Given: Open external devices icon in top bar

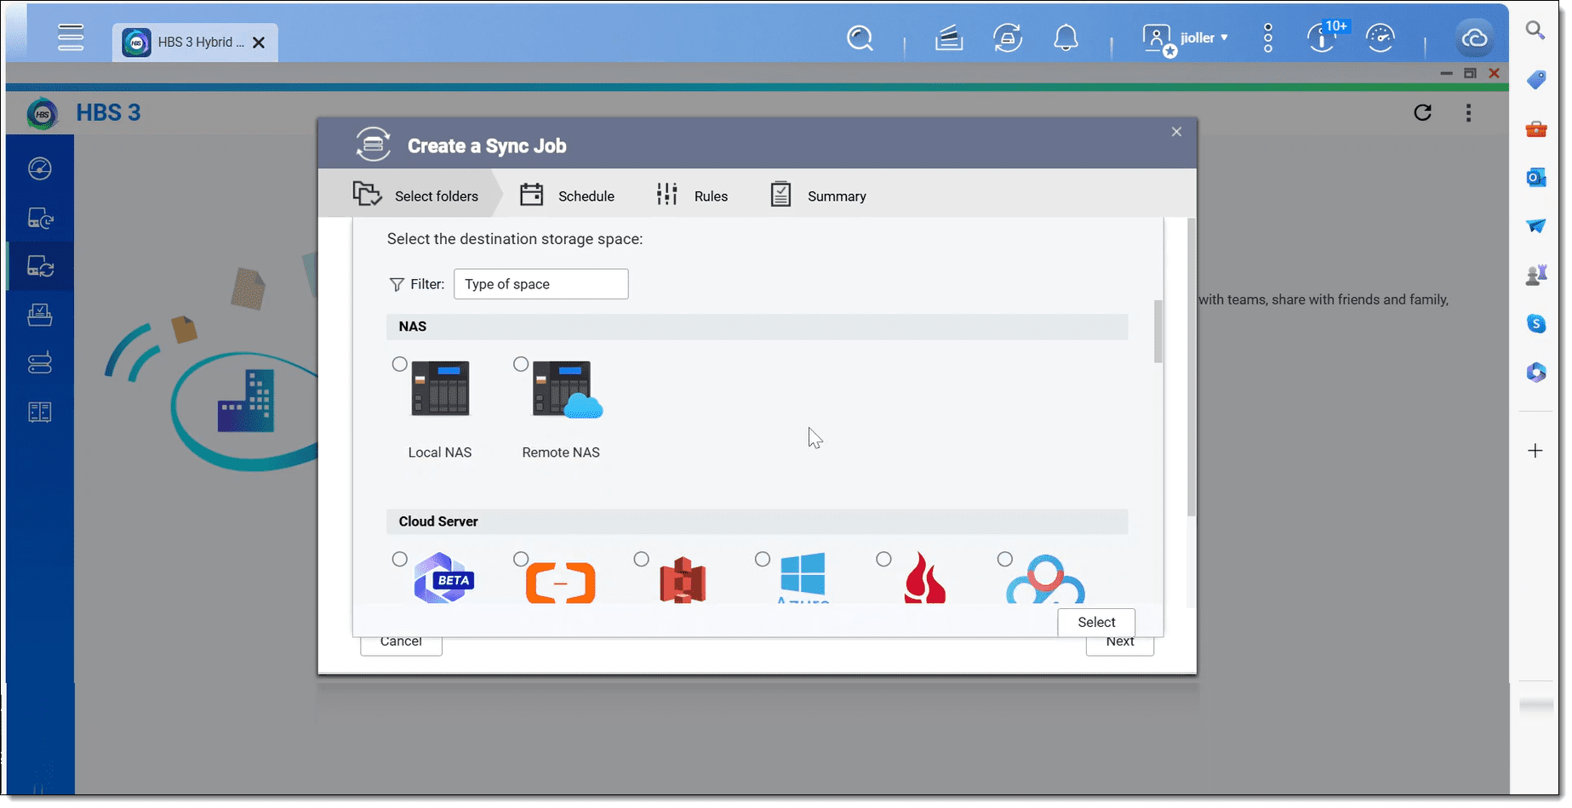Looking at the screenshot, I should 1008,38.
